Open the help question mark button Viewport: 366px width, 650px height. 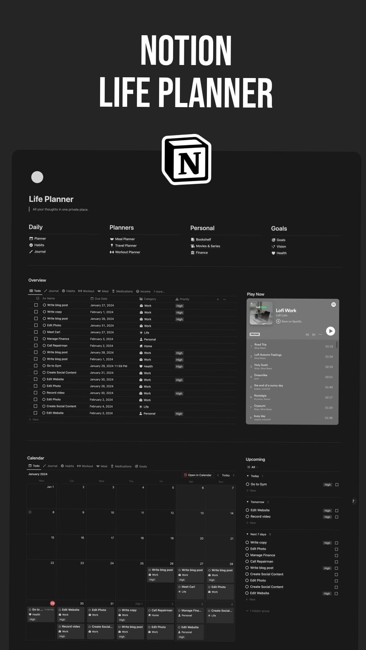pyautogui.click(x=353, y=501)
